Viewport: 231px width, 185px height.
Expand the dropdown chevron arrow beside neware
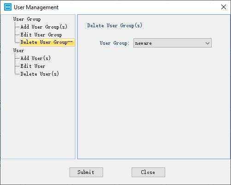[x=208, y=43]
